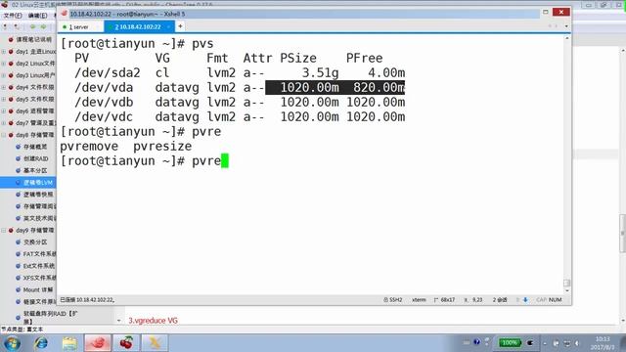Viewport: 626px width, 352px height.
Task: Select the highlighted 逻辑卷LVM note
Action: (38, 183)
